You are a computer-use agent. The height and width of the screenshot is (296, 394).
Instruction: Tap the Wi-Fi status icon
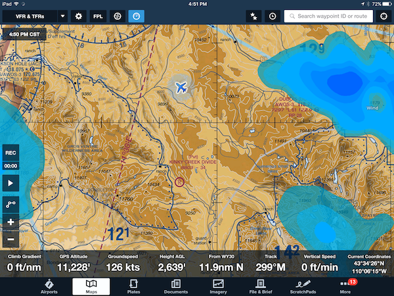coord(16,4)
